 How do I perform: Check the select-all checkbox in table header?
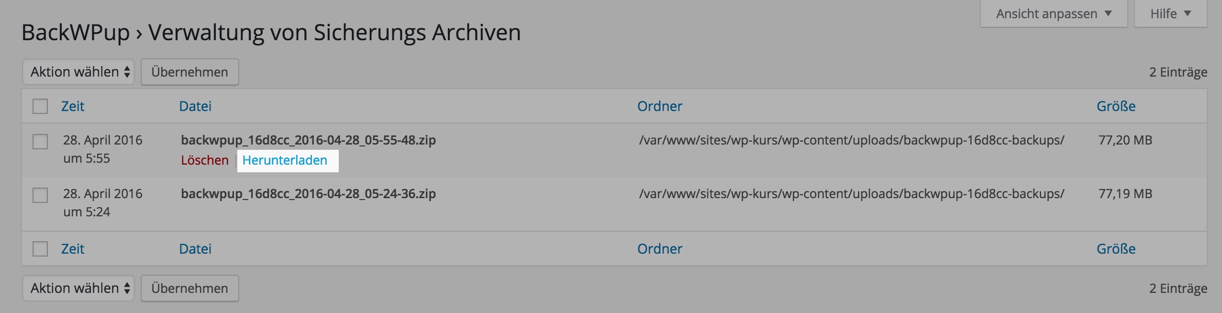click(40, 106)
